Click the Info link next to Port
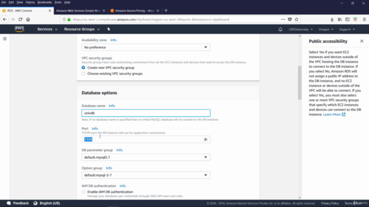Screen dimensions: 369x207 tap(95, 129)
